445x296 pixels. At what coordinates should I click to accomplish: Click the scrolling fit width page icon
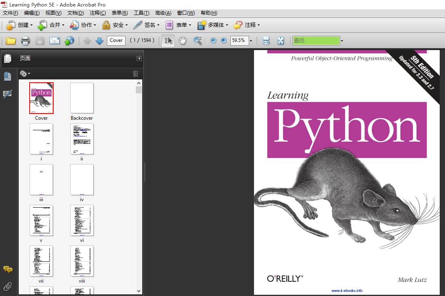[266, 41]
